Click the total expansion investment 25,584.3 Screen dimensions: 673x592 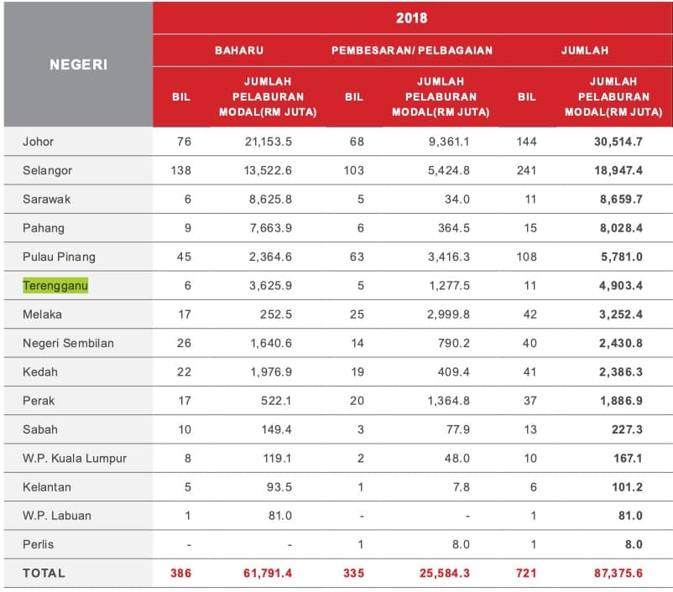444,573
